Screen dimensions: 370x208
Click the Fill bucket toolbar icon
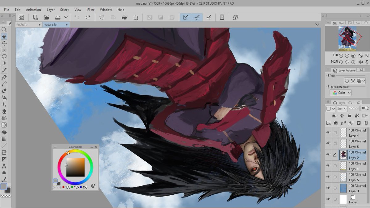(x=124, y=18)
